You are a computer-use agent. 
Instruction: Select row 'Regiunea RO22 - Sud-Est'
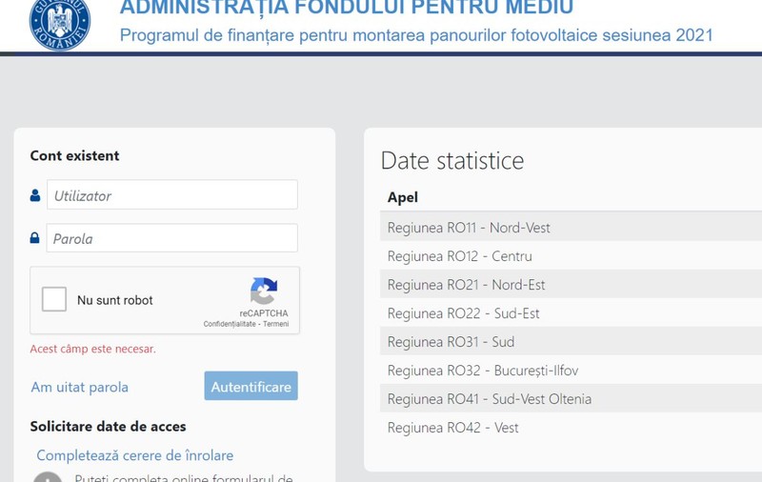point(571,312)
